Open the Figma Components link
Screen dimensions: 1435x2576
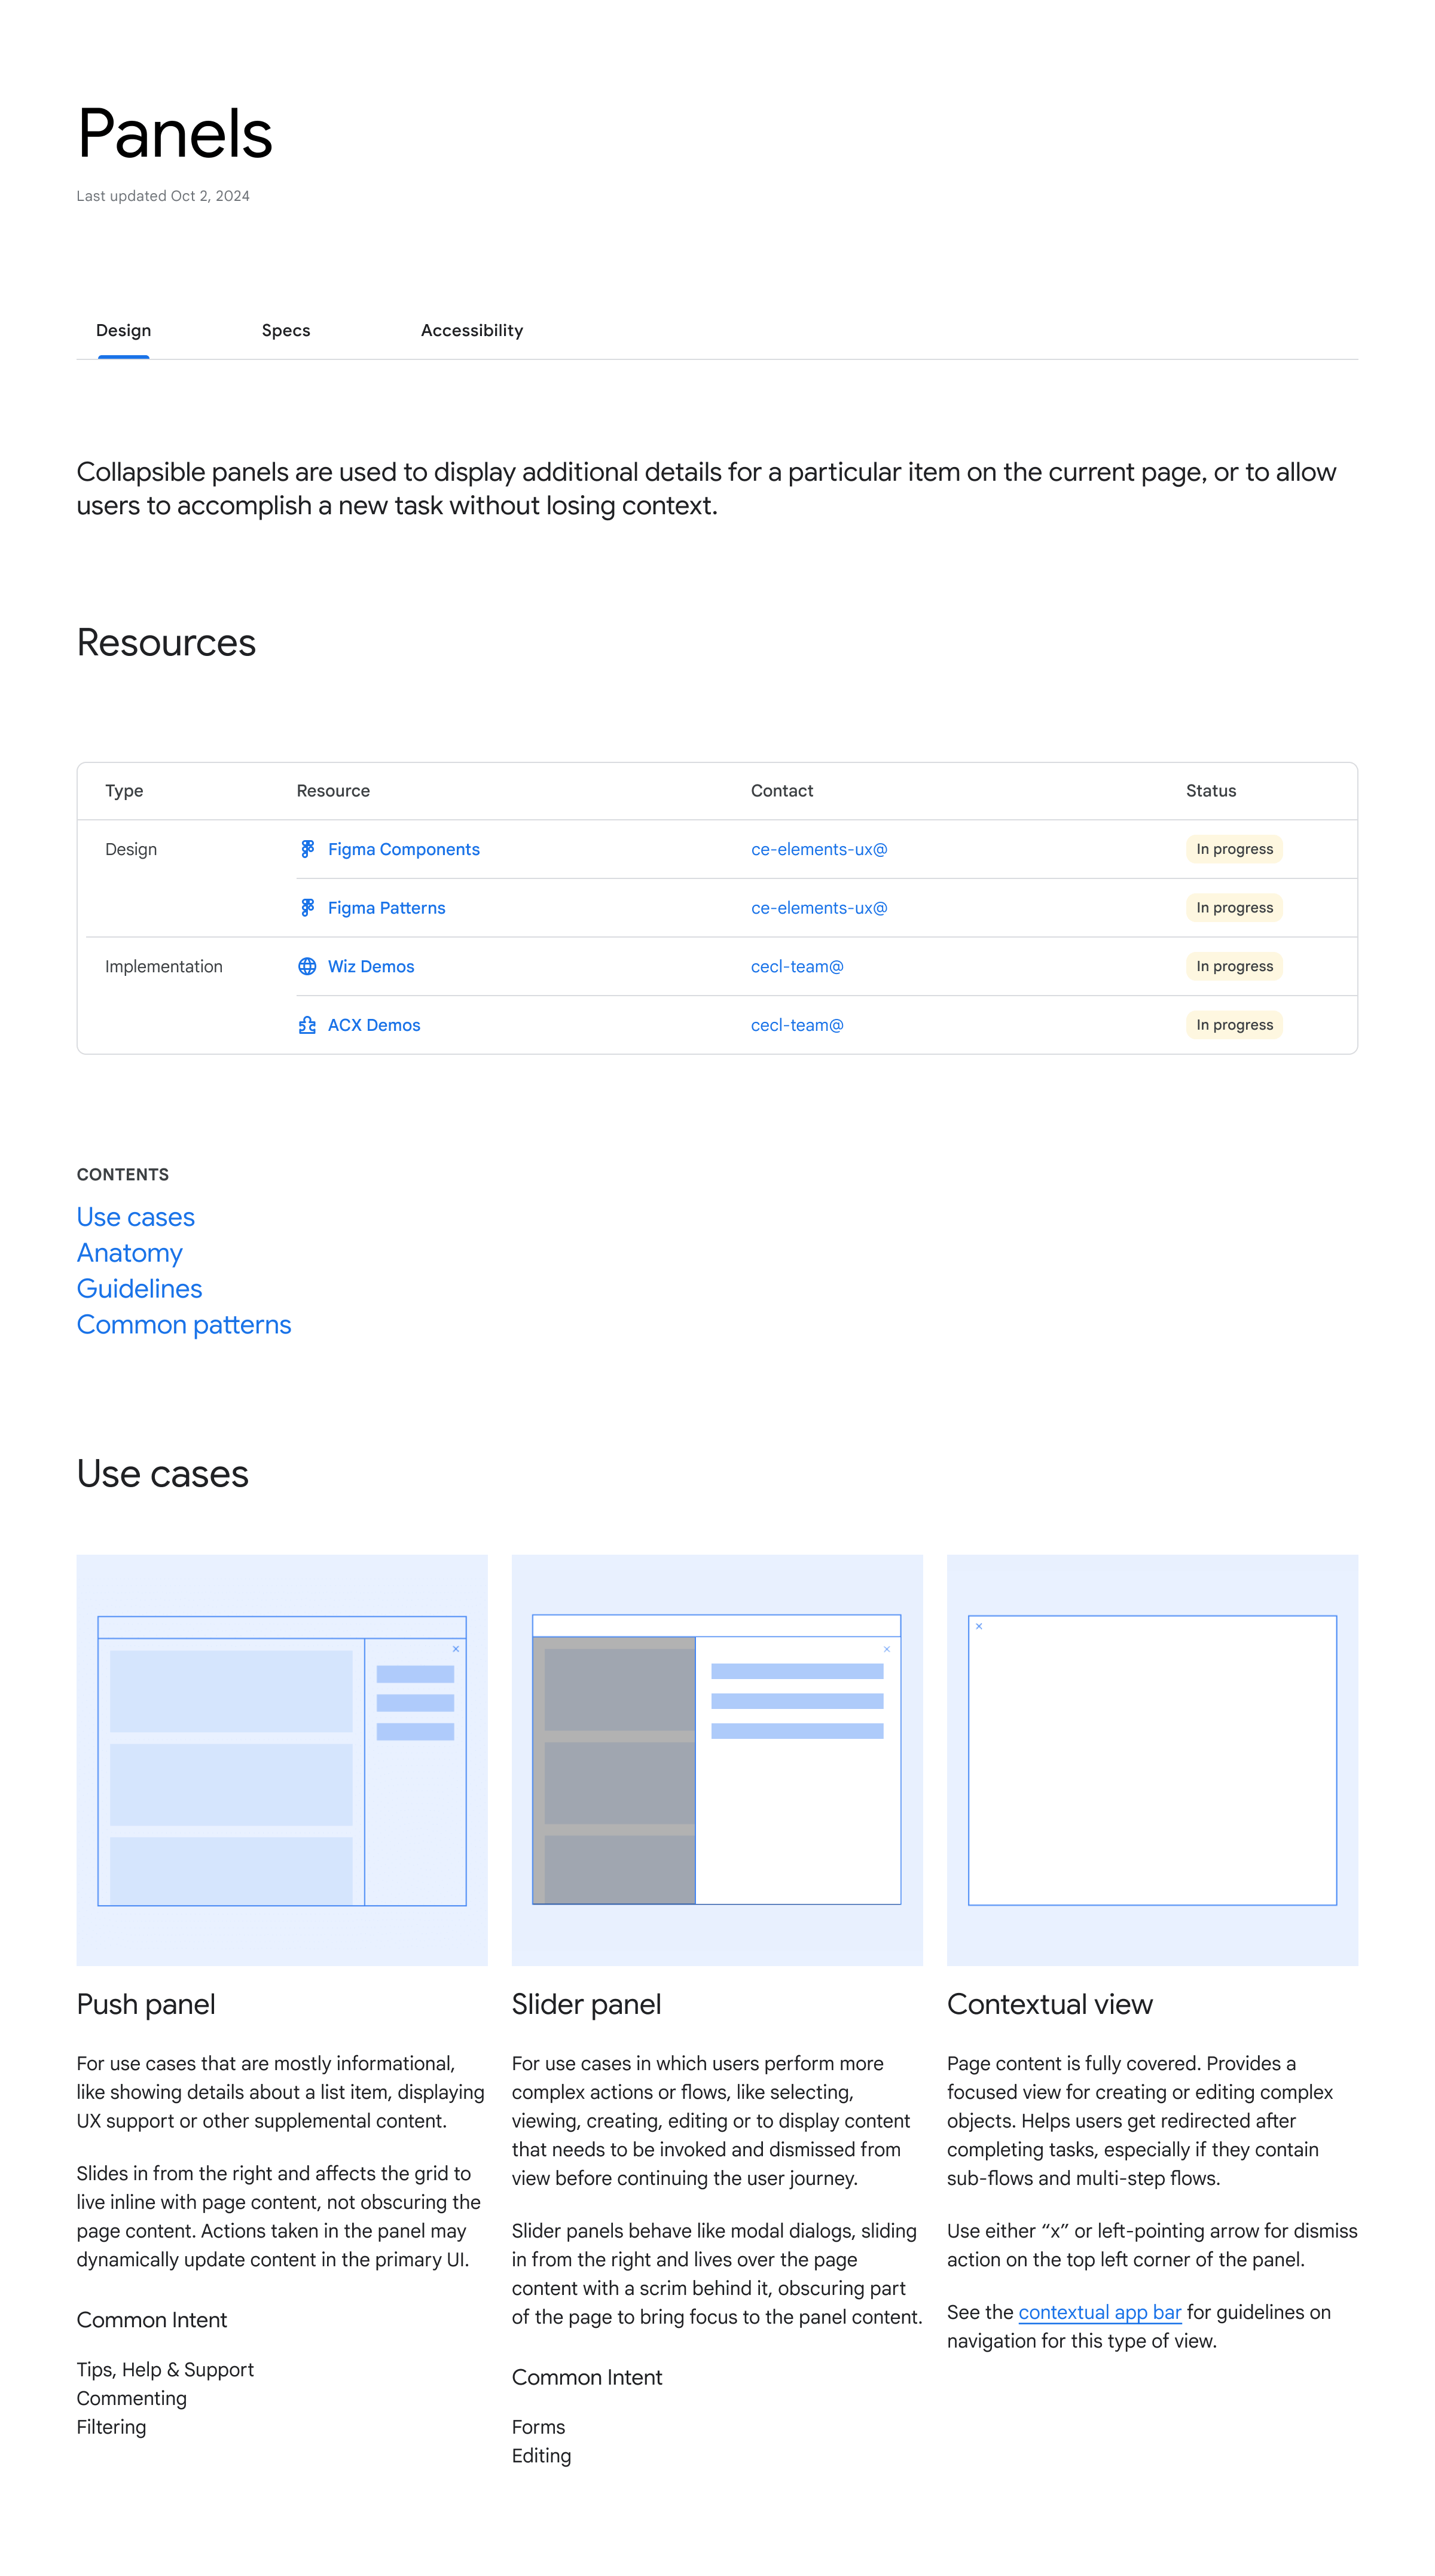click(404, 849)
